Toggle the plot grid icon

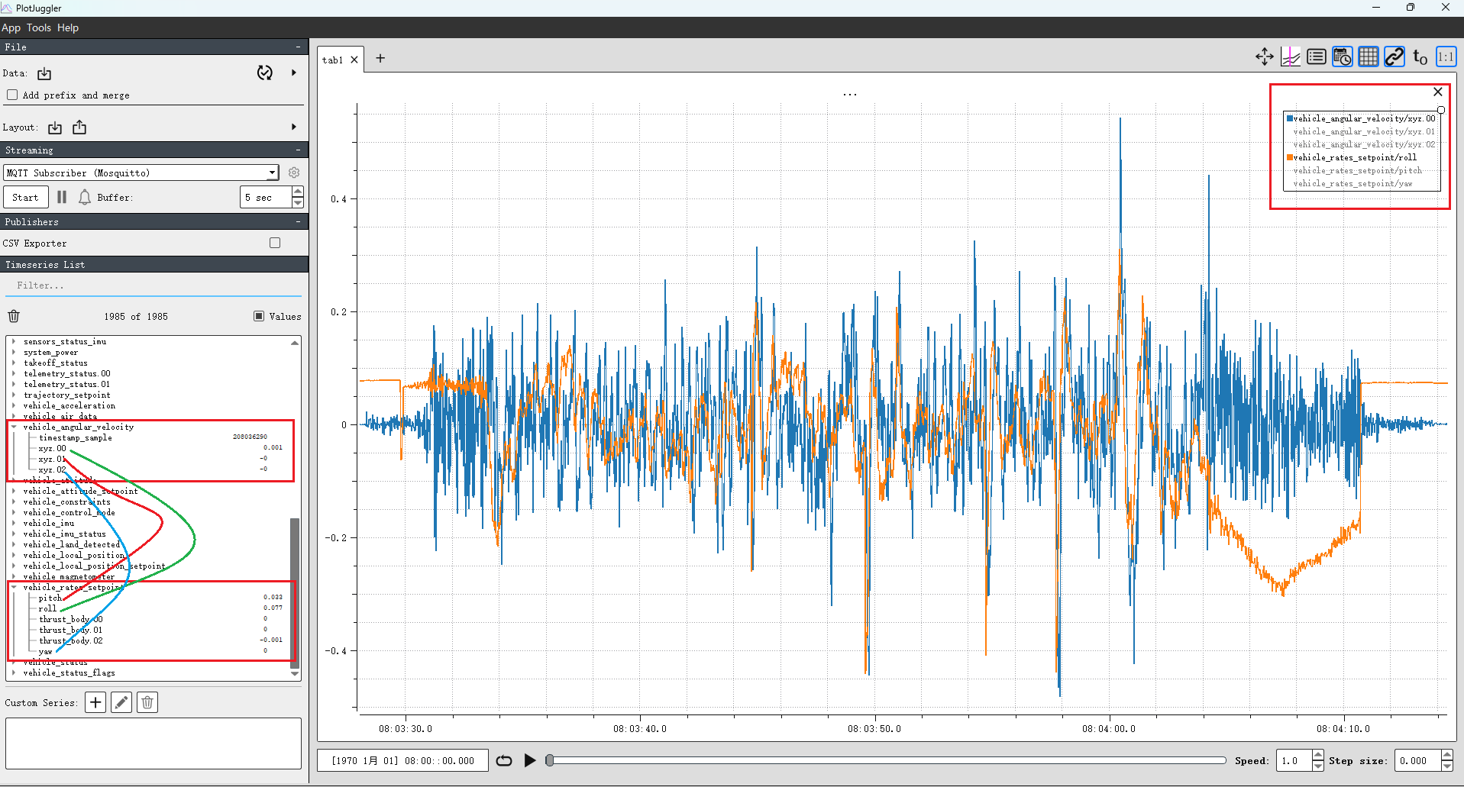tap(1368, 57)
